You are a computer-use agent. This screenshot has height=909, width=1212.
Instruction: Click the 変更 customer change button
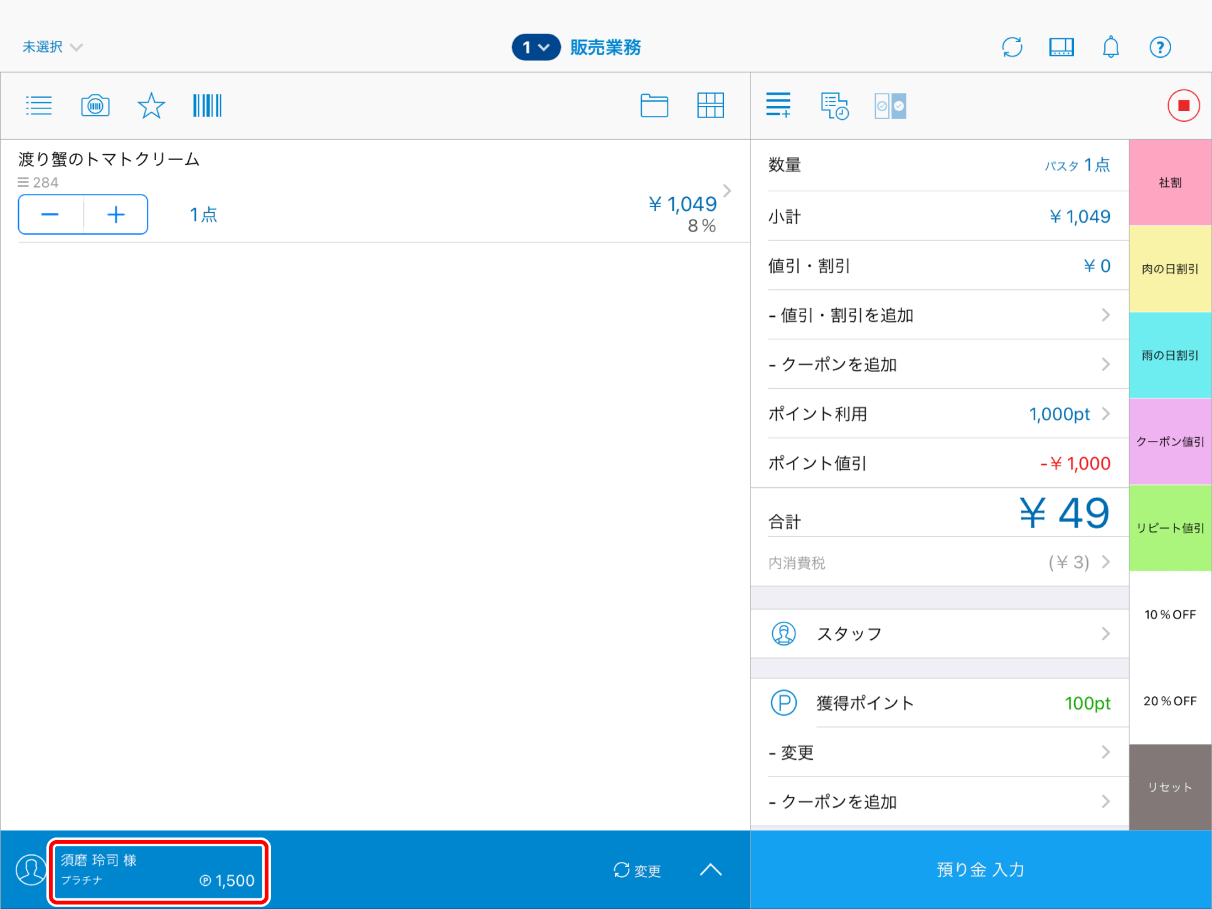pos(637,870)
